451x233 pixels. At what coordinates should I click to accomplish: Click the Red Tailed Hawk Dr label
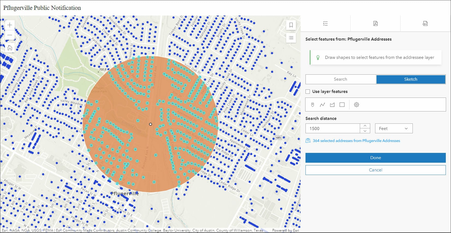pos(32,89)
